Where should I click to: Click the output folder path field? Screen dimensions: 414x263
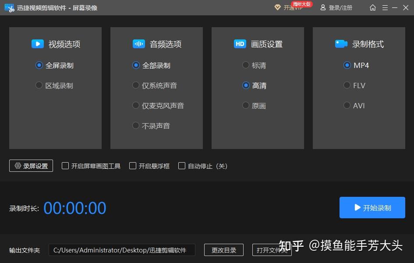coord(122,250)
